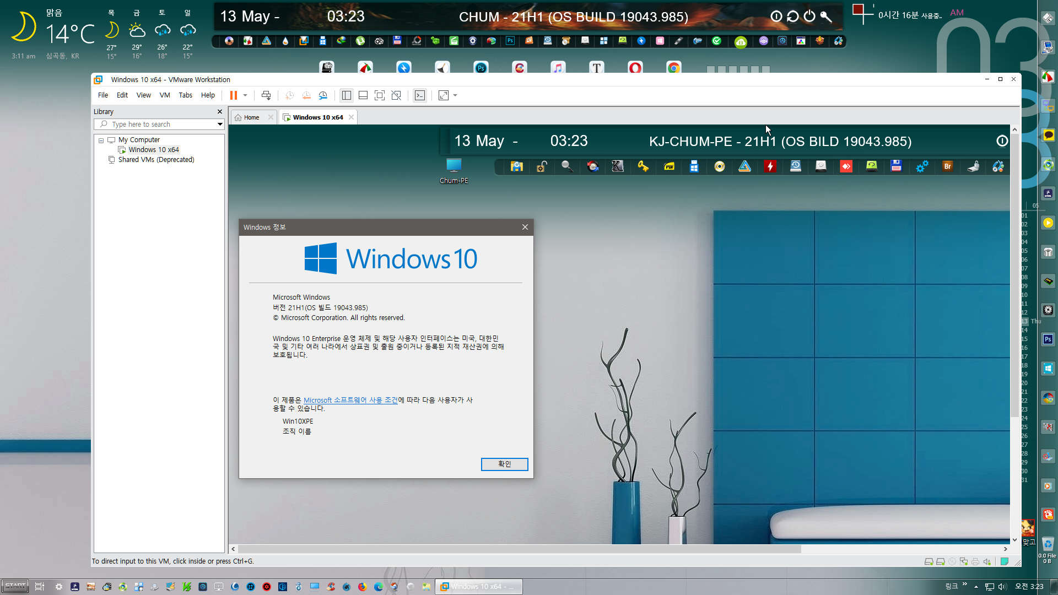Click the VMware horizontal scrollbar right arrow
Viewport: 1058px width, 595px height.
(1006, 549)
